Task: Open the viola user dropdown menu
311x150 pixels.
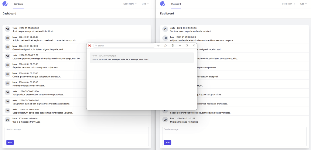Action: point(146,4)
